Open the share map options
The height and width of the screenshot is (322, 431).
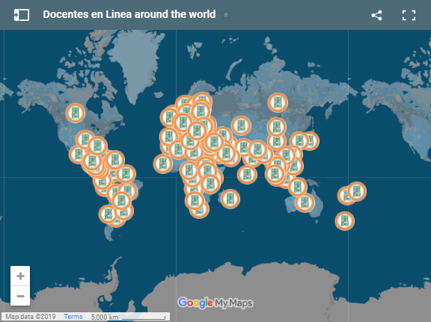click(376, 15)
